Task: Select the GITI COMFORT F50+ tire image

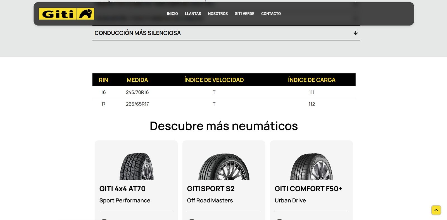Action: [312, 167]
